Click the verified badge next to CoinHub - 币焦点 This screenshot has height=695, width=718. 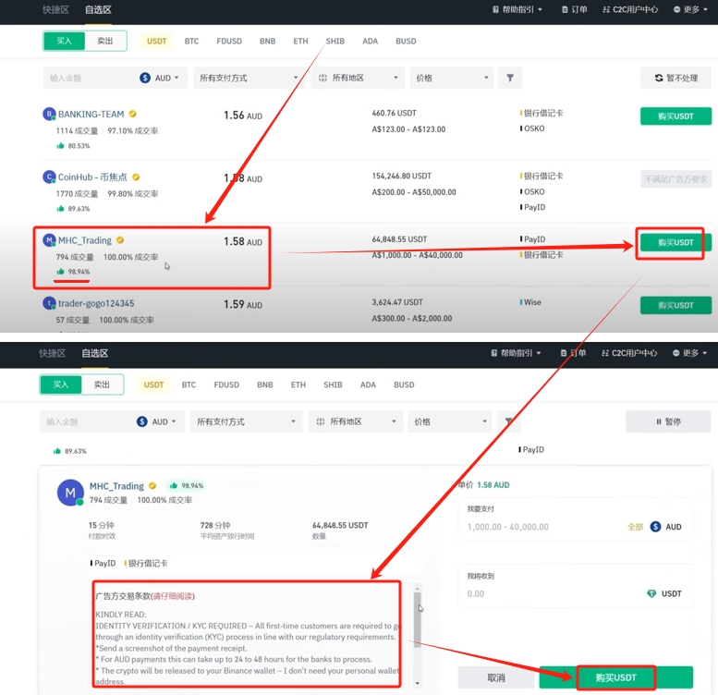pyautogui.click(x=136, y=177)
